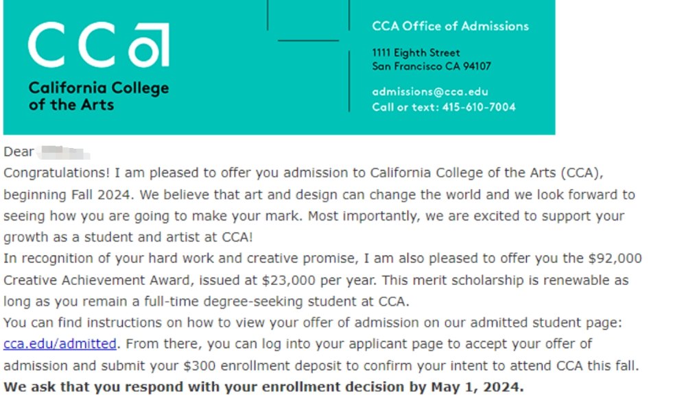Click the bold "May 1, 2024" deadline

pyautogui.click(x=477, y=387)
